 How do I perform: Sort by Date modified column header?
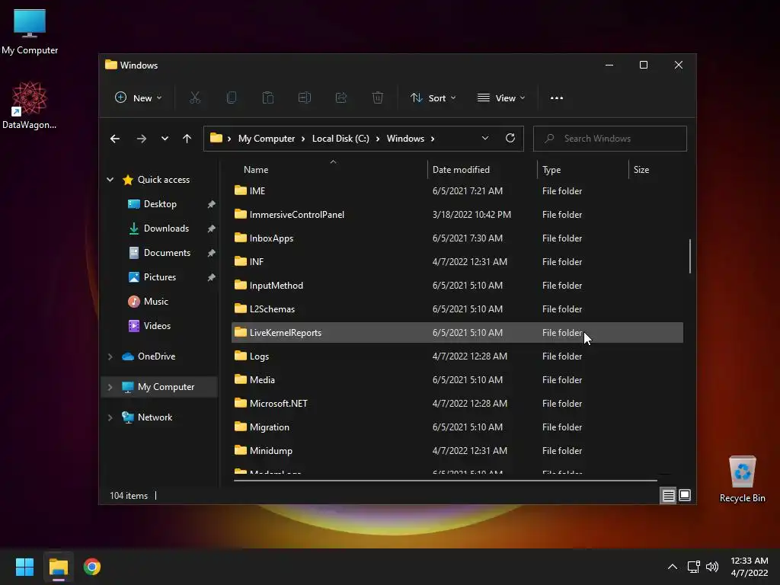461,170
